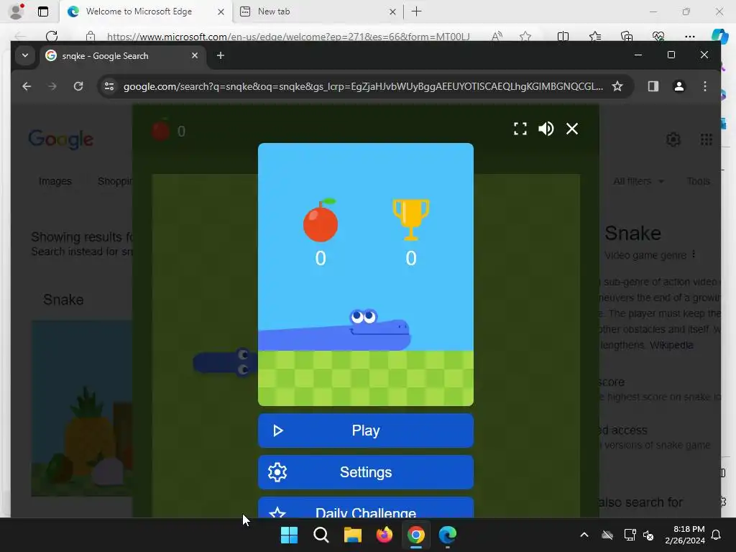Screen dimensions: 736x552
Task: Open Chrome profile menu
Action: point(678,86)
